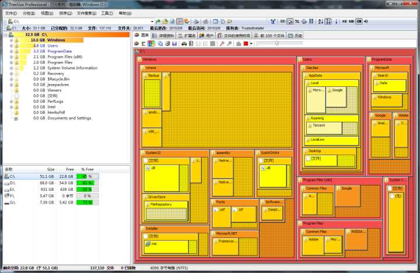Collapse the C:\ root tree node
The width and height of the screenshot is (420, 273).
6,34
